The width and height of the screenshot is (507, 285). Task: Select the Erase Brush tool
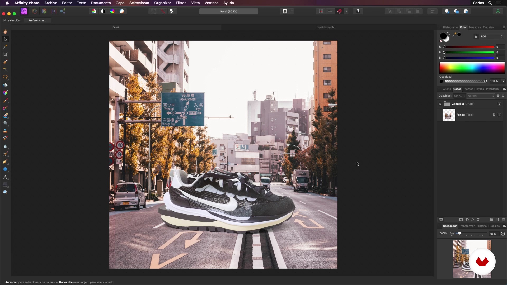pos(5,116)
